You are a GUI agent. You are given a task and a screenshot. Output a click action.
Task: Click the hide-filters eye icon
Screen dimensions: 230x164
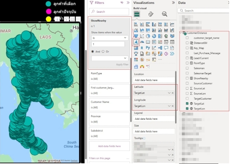click(x=122, y=3)
